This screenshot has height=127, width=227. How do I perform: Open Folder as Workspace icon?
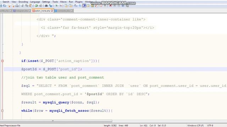[x=101, y=6]
